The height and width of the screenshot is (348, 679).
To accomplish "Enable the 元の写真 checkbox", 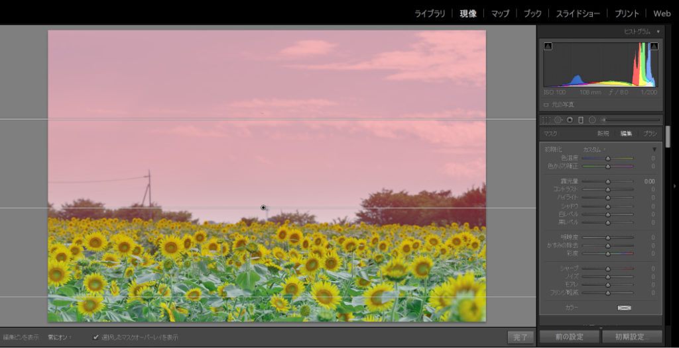I will tap(546, 105).
